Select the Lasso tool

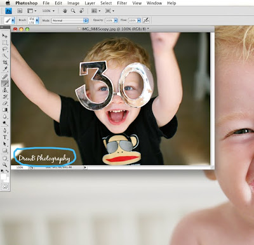4,49
